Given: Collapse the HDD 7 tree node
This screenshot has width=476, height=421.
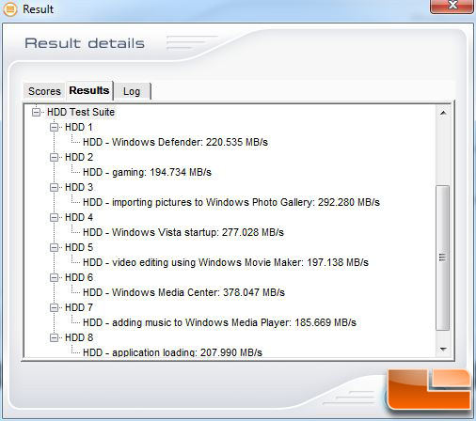Looking at the screenshot, I should [x=54, y=307].
